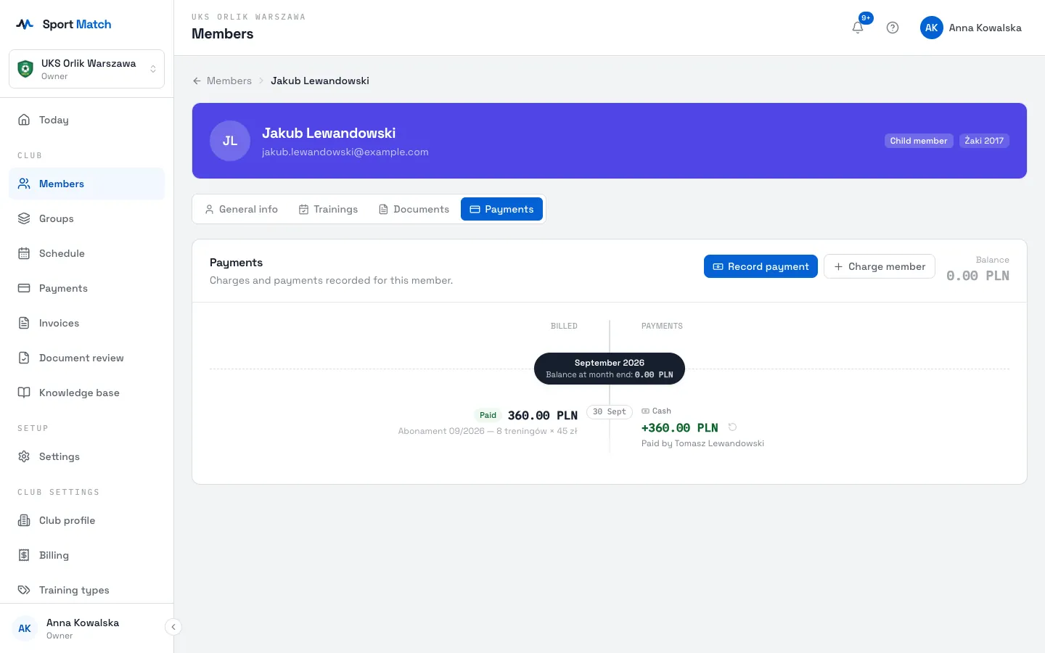The width and height of the screenshot is (1045, 653).
Task: Click the help question mark icon
Action: coord(893,28)
